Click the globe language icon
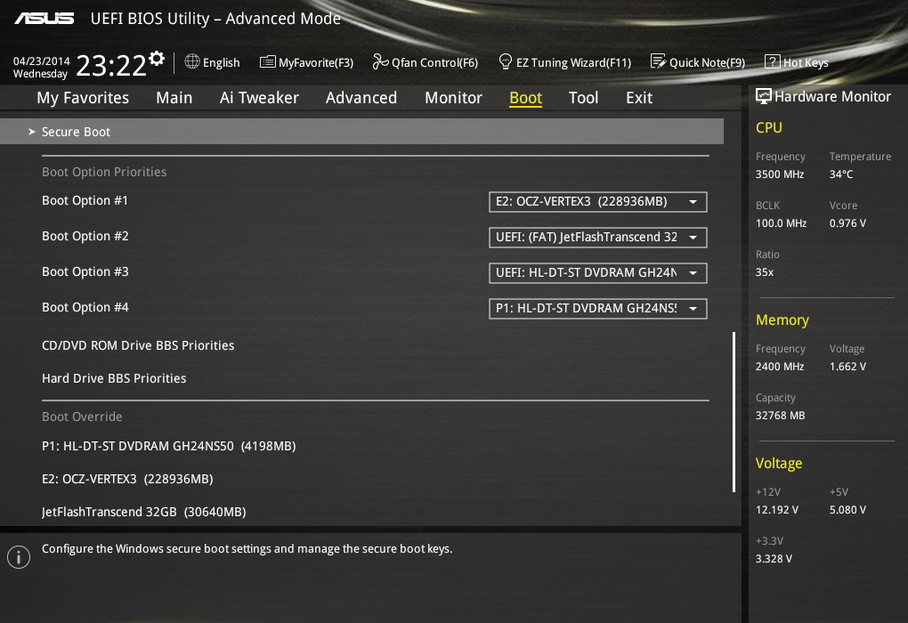Screen dimensions: 908x623 pyautogui.click(x=192, y=61)
